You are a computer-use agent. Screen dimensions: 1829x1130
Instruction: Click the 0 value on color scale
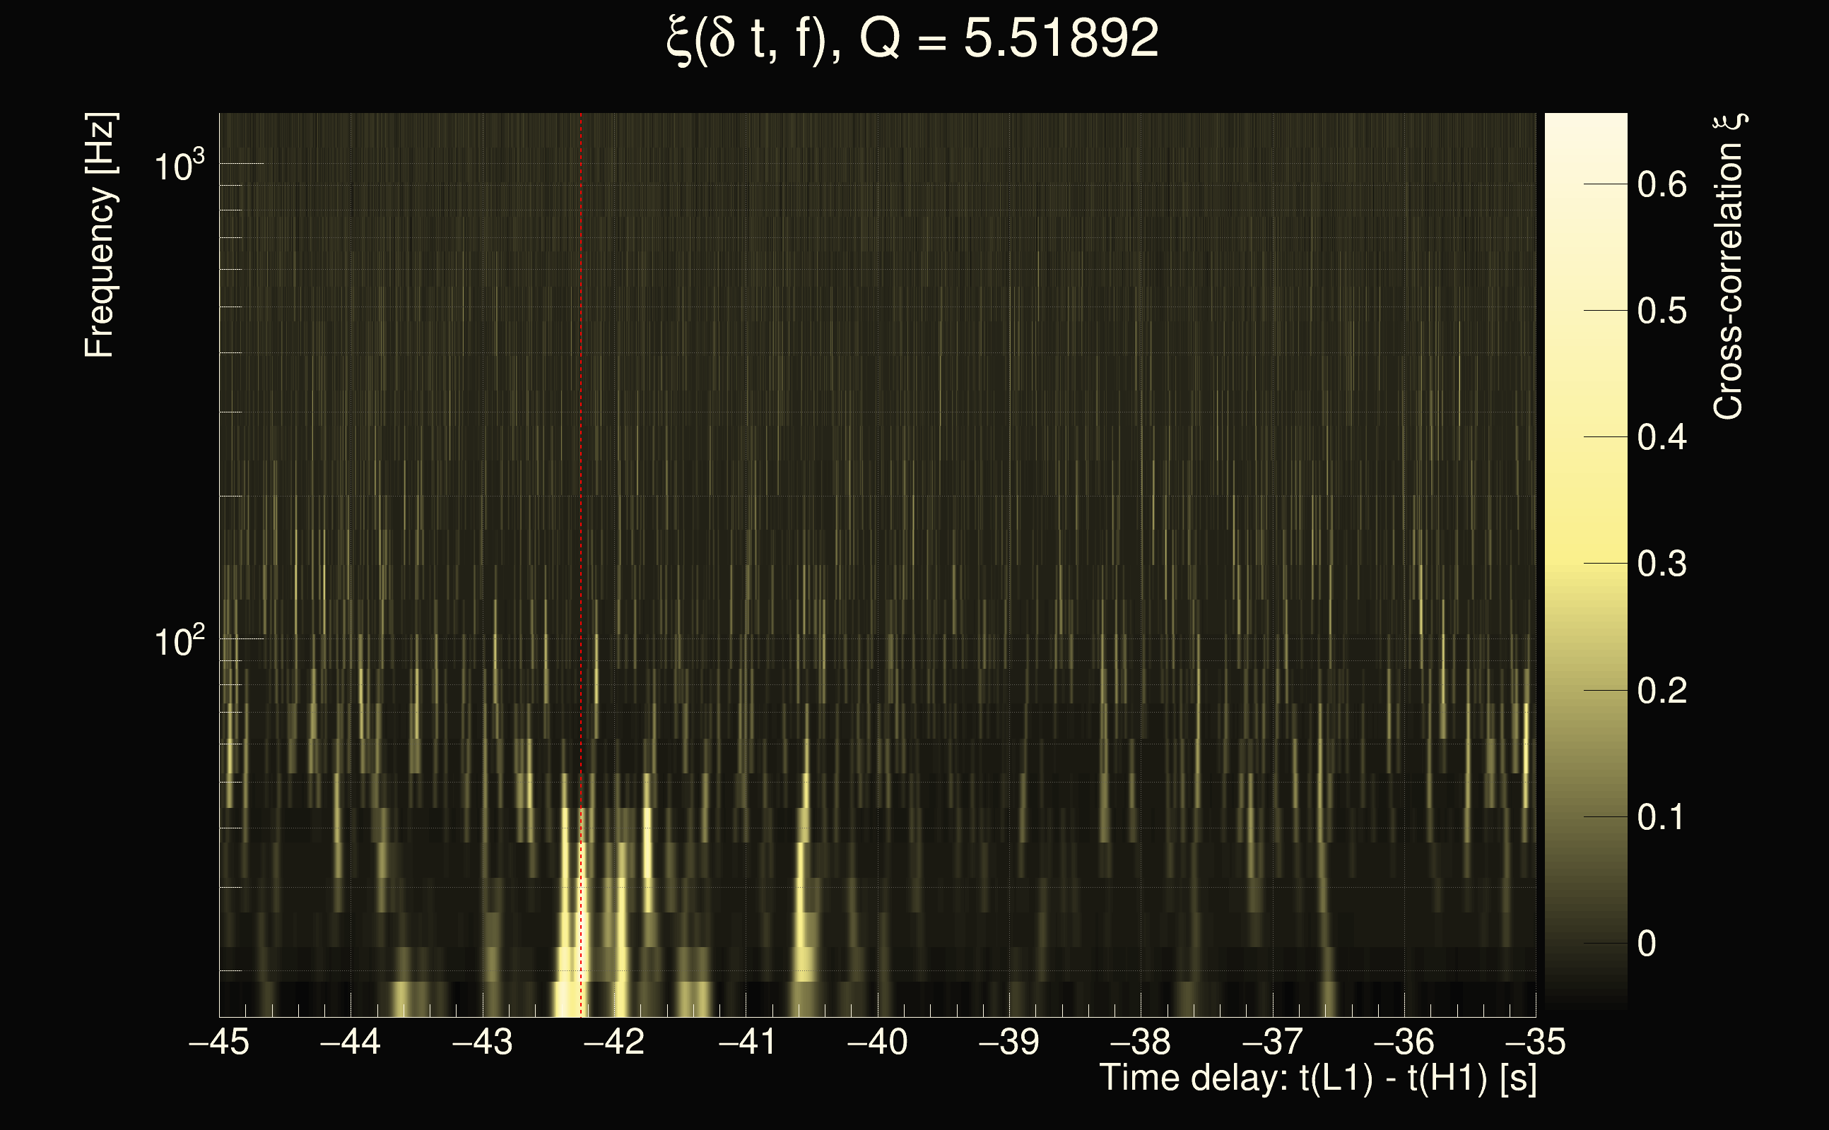click(x=1647, y=944)
